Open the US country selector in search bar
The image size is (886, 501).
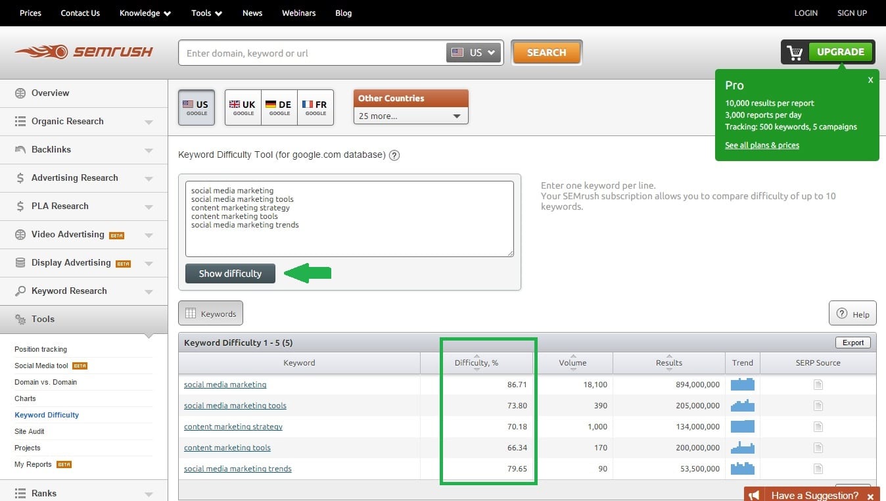[x=474, y=53]
